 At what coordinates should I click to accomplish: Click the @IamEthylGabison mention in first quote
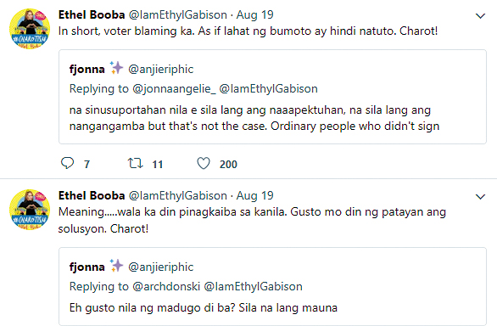(269, 88)
